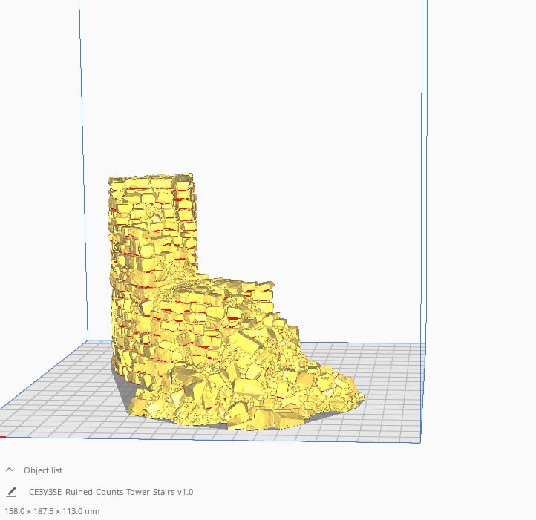
Task: Select CE3V3SE_Ruined-Counts-Tower-Stairs-v1.0 object name
Action: pos(111,492)
